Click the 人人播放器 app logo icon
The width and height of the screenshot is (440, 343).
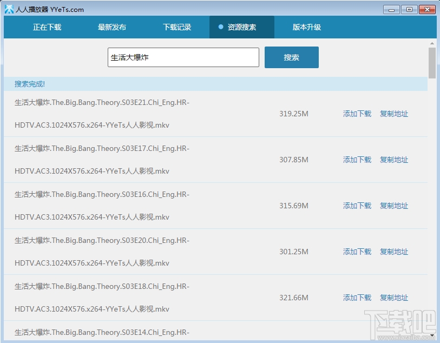(9, 9)
